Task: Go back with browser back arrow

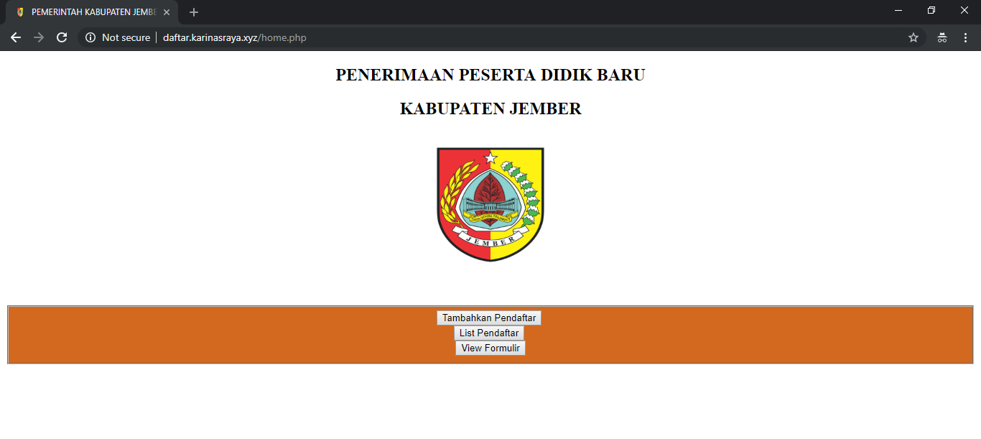Action: pos(16,37)
